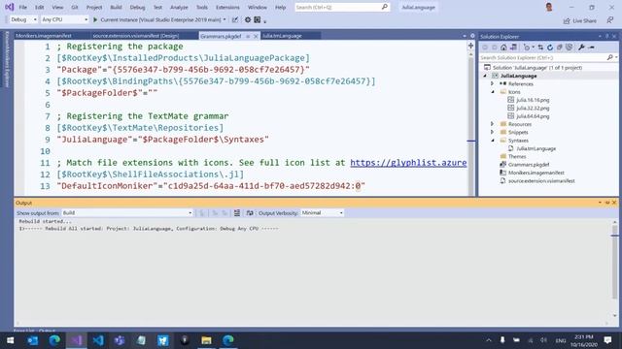The height and width of the screenshot is (349, 622).
Task: Click the Refresh icon in Solution Explorer
Action: tap(550, 48)
